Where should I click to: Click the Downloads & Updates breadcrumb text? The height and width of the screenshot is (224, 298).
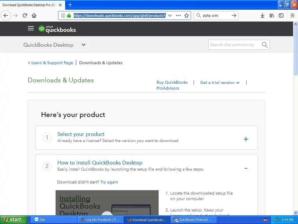coord(101,63)
